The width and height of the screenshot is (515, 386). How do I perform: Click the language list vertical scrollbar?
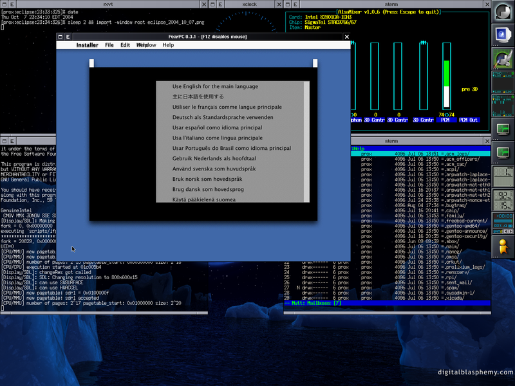tap(307, 142)
